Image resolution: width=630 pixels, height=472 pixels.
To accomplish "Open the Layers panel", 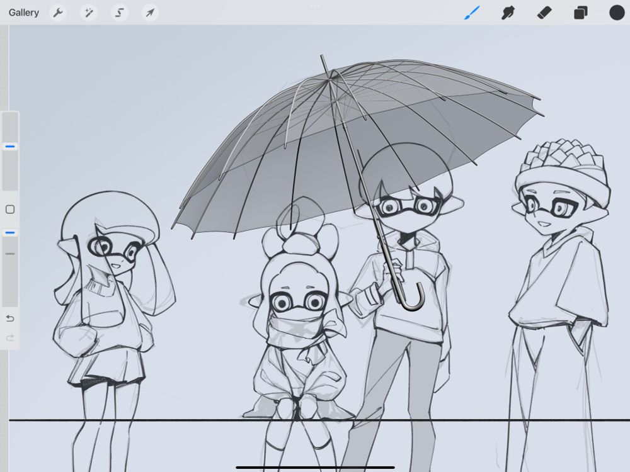I will (x=581, y=13).
